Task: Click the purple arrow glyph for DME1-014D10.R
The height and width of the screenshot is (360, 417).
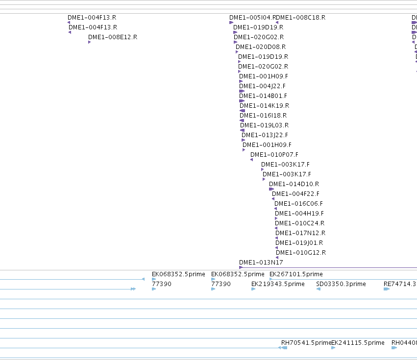Action: point(271,189)
